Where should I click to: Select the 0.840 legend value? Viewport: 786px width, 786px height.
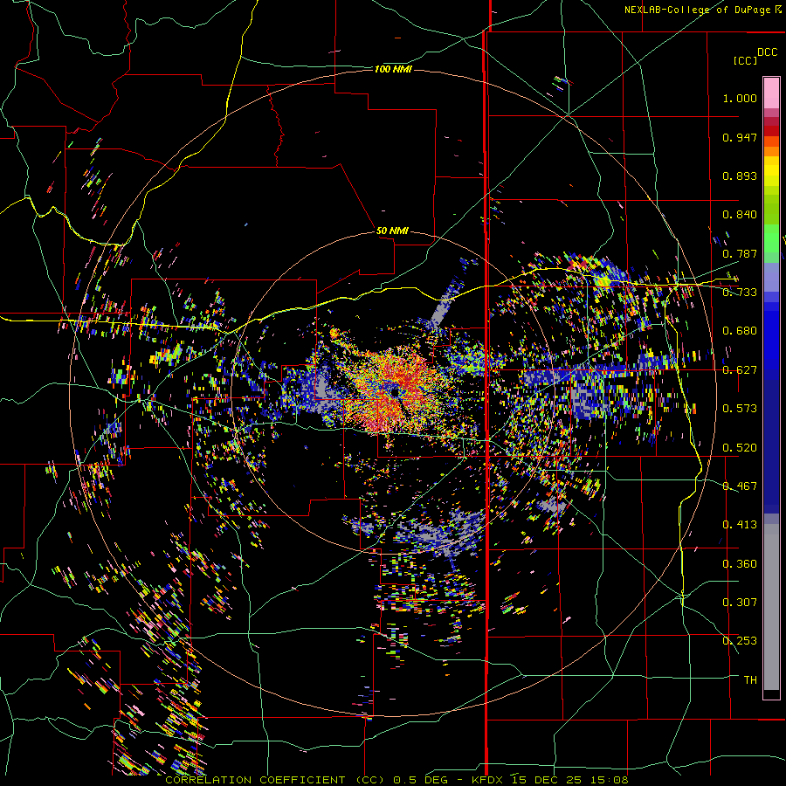point(740,215)
